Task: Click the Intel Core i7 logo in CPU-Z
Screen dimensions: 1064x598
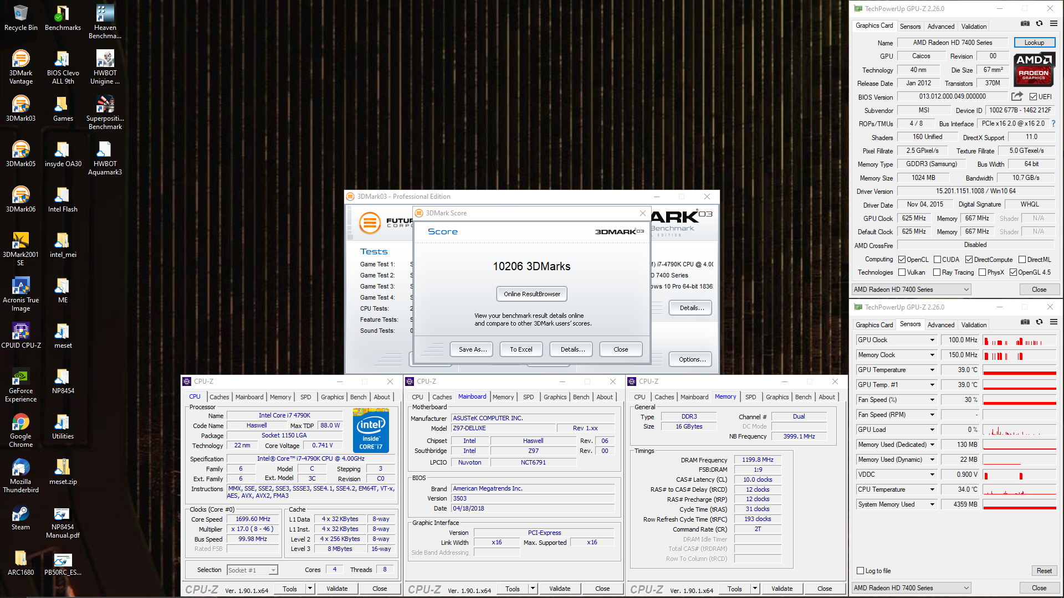Action: (371, 430)
